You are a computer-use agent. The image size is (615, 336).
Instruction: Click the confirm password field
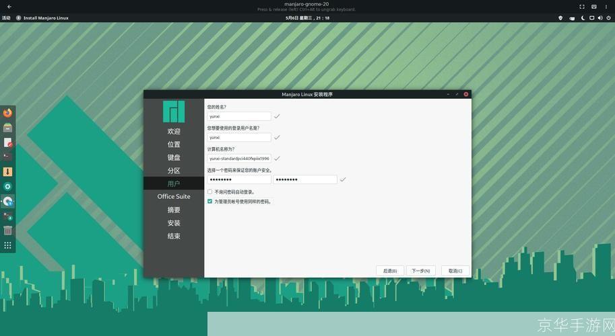click(304, 179)
